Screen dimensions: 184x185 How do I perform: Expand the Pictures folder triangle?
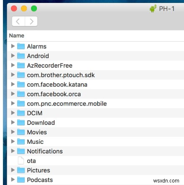[13, 170]
